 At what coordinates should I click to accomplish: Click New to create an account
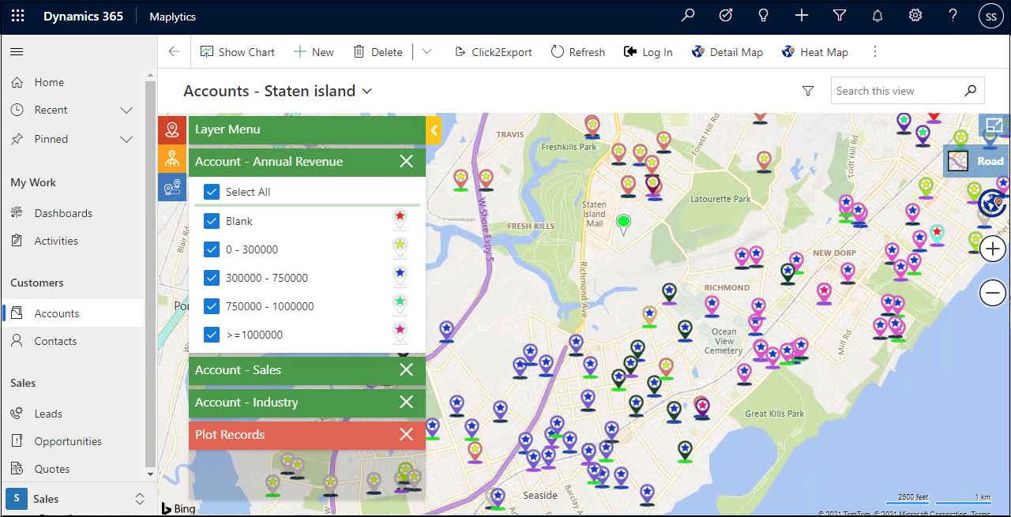click(x=314, y=52)
